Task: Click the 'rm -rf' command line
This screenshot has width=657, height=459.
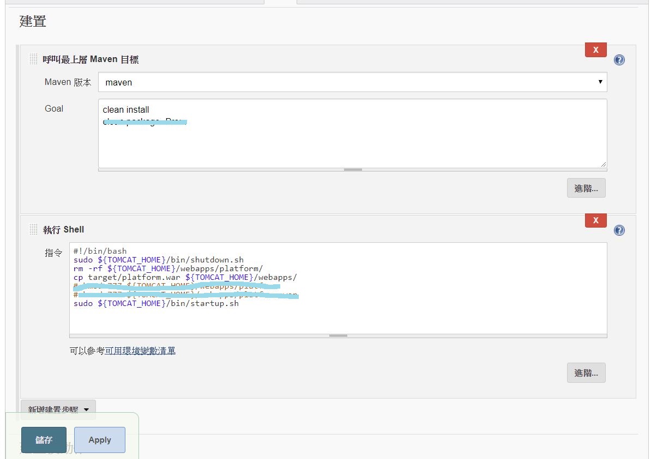Action: [168, 268]
